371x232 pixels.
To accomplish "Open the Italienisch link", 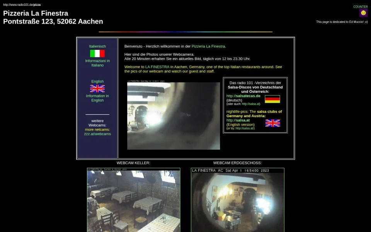I will (x=97, y=46).
